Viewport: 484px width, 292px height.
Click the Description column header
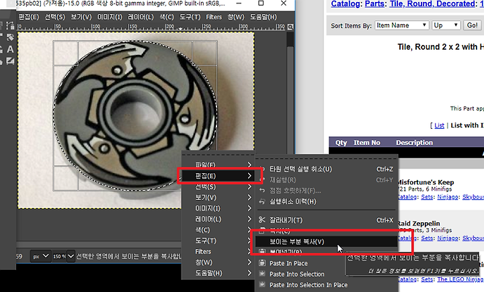click(x=414, y=142)
